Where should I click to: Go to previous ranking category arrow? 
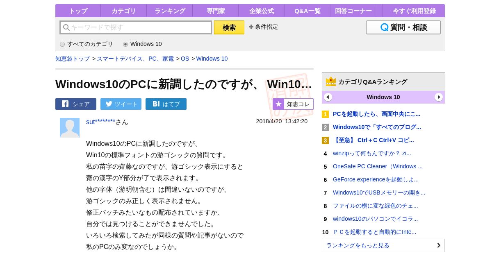coord(328,97)
